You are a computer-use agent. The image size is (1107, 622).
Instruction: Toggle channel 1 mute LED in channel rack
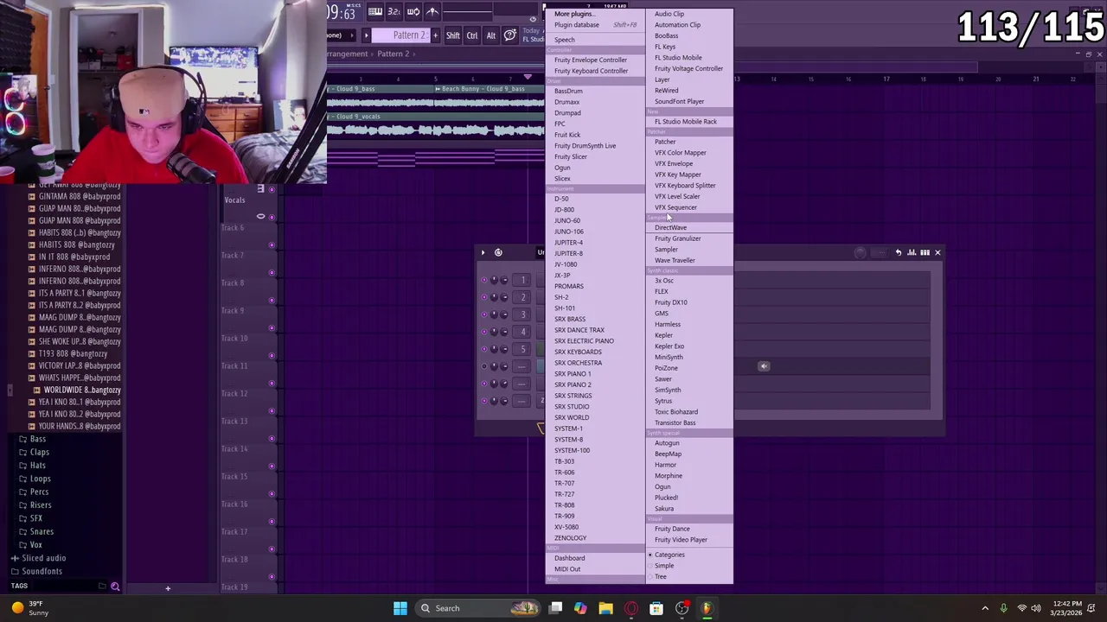click(x=483, y=280)
